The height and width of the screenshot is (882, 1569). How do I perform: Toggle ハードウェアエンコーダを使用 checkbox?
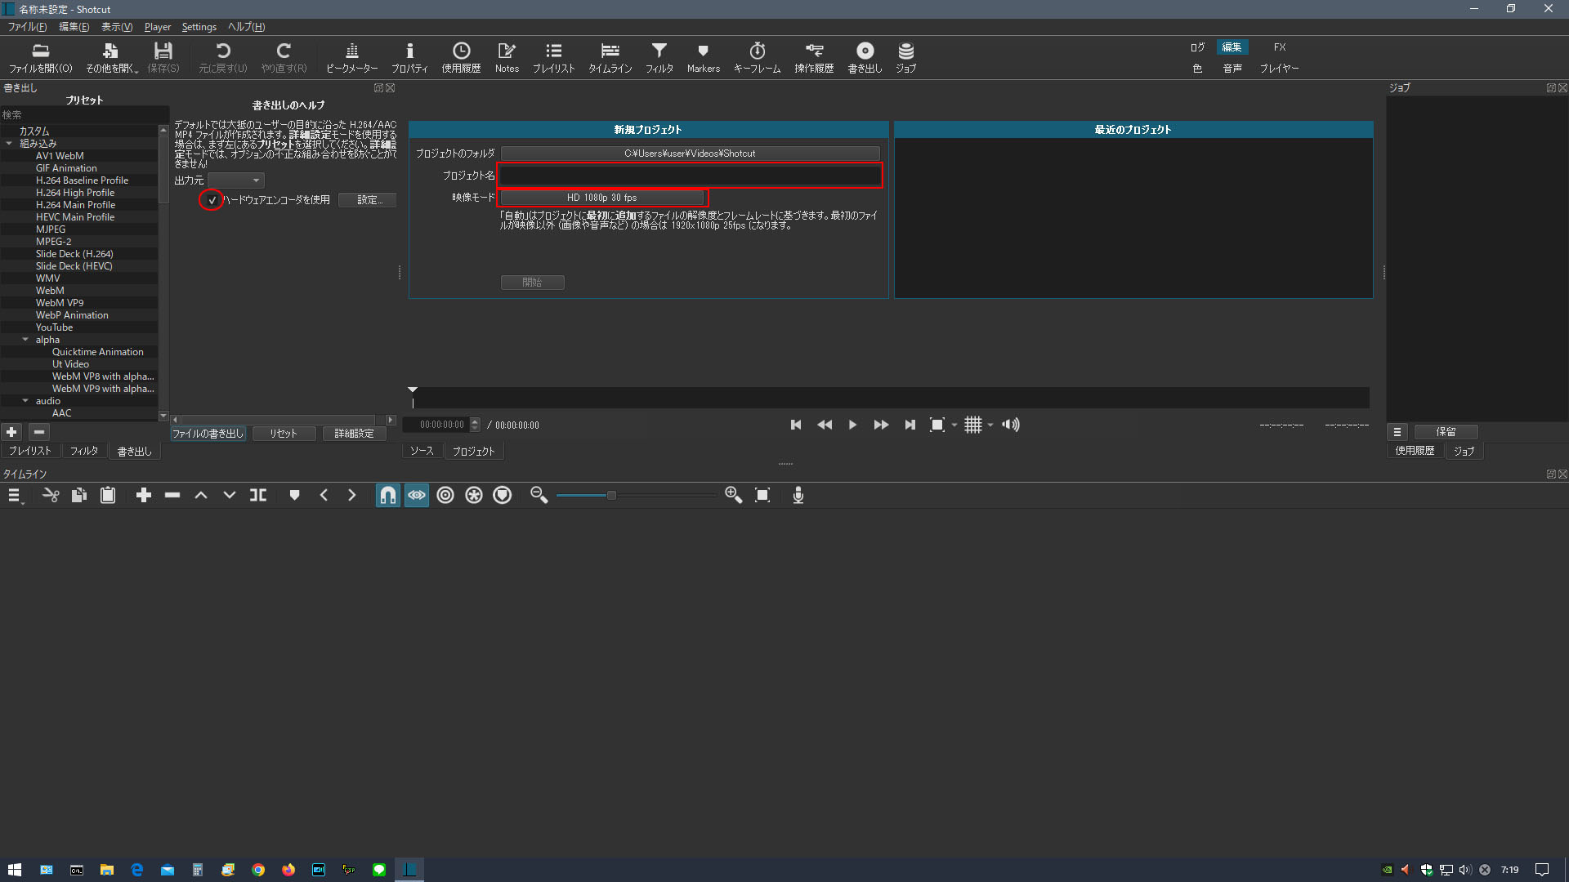(212, 200)
